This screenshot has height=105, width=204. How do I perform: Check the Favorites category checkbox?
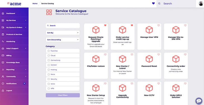(x=48, y=51)
